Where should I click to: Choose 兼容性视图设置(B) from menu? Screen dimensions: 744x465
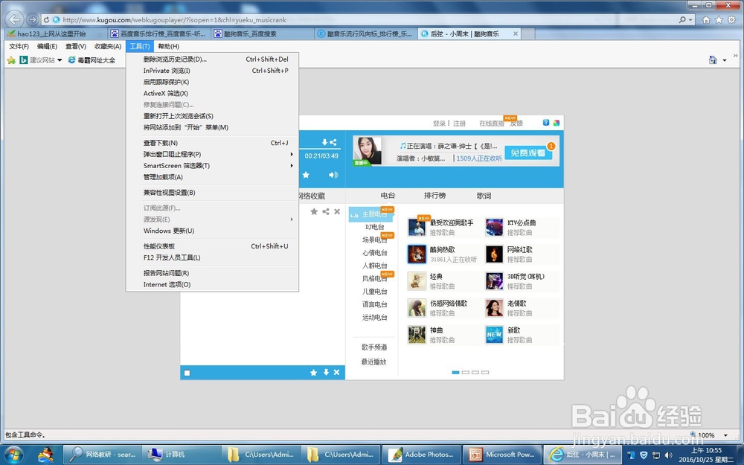(212, 193)
